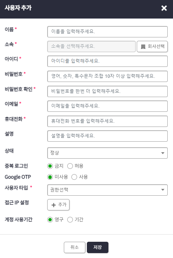Click the arrow of the 상태 dropdown
Image resolution: width=173 pixels, height=258 pixels.
pos(163,153)
